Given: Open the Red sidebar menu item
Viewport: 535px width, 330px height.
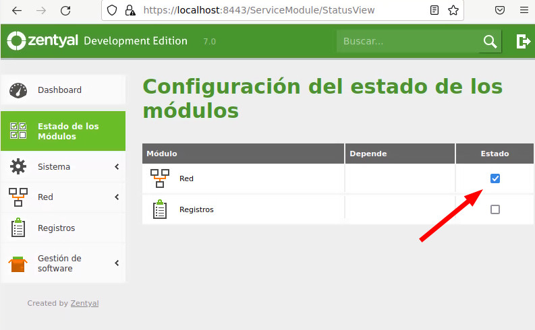Looking at the screenshot, I should tap(63, 197).
